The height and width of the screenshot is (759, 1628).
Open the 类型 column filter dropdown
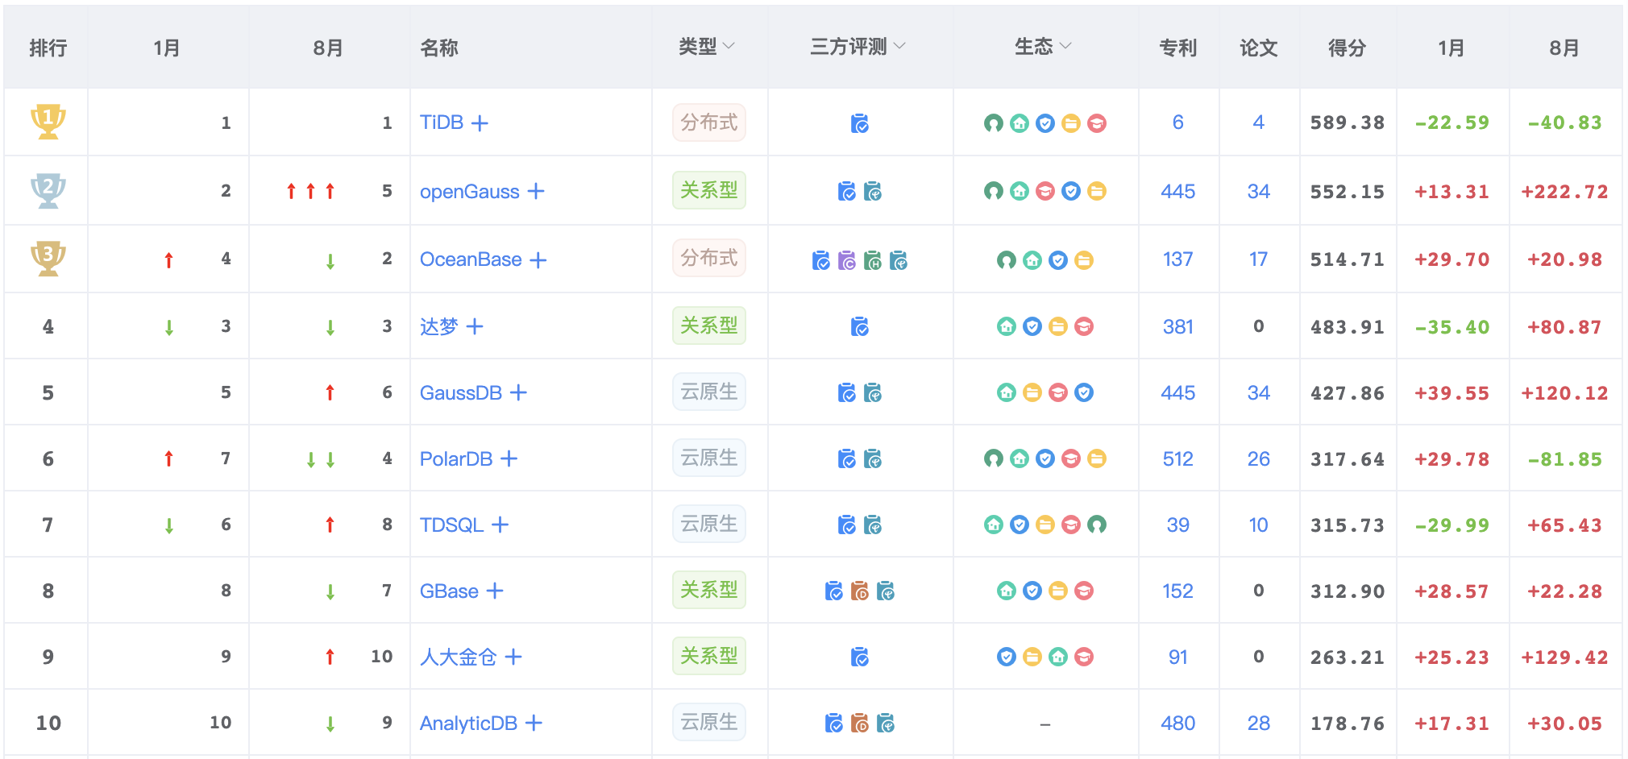(x=729, y=47)
